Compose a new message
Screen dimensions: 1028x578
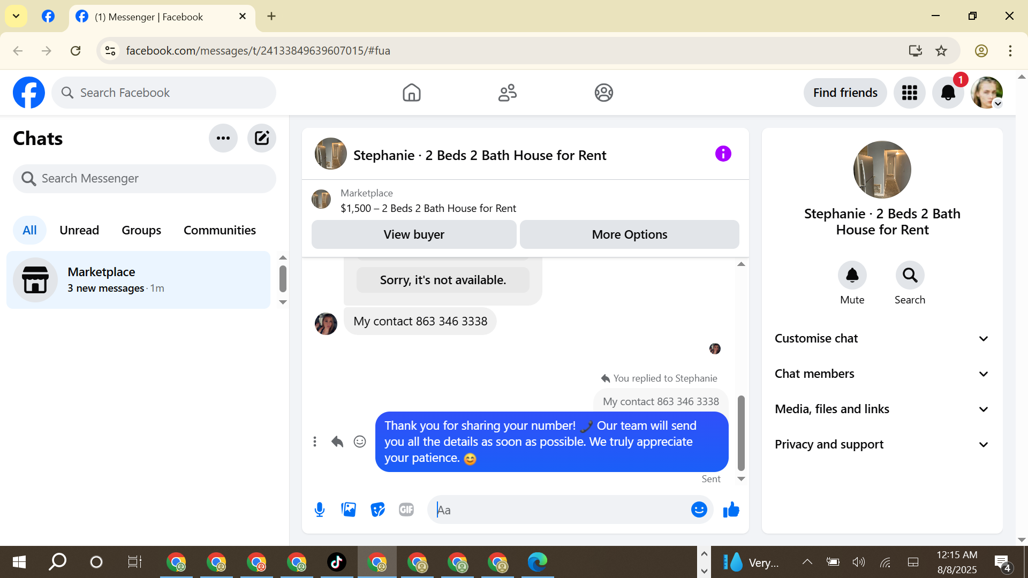pyautogui.click(x=261, y=138)
